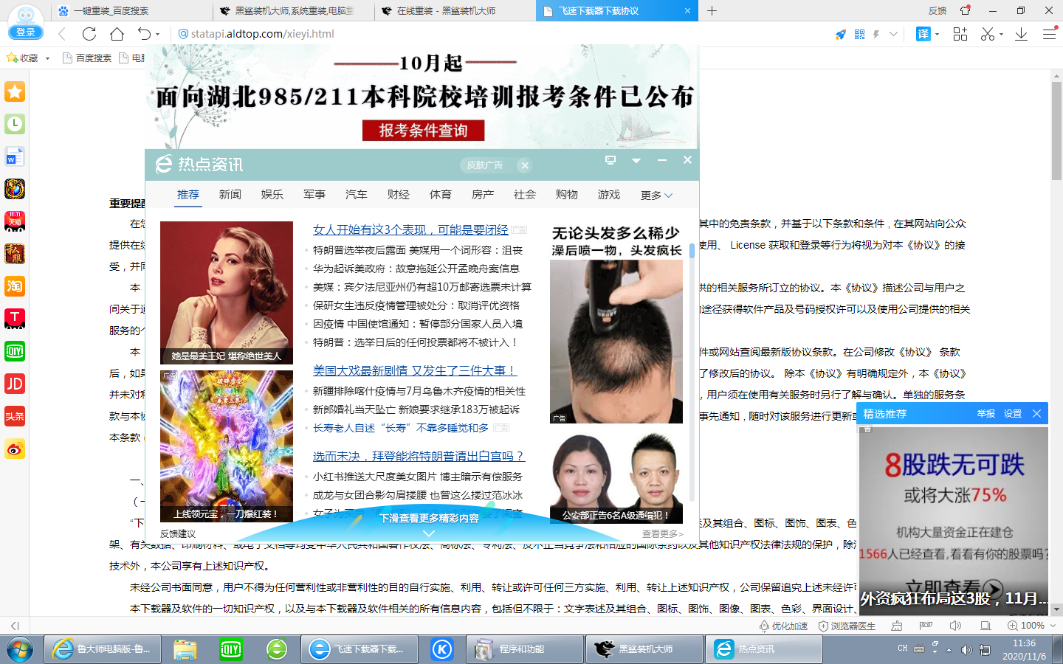
Task: Switch to the 财经 tab
Action: point(398,195)
